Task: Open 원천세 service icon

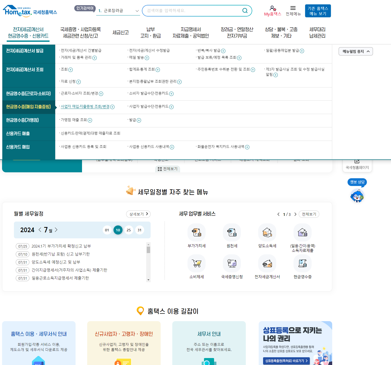Action: point(232,232)
